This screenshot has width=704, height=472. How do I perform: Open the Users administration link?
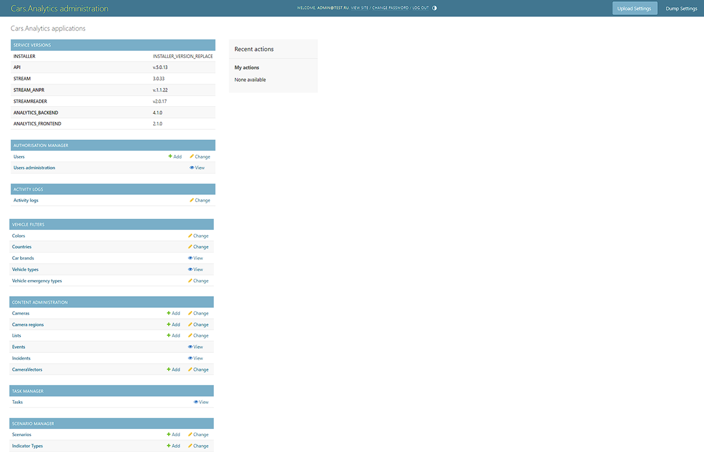[x=34, y=168]
